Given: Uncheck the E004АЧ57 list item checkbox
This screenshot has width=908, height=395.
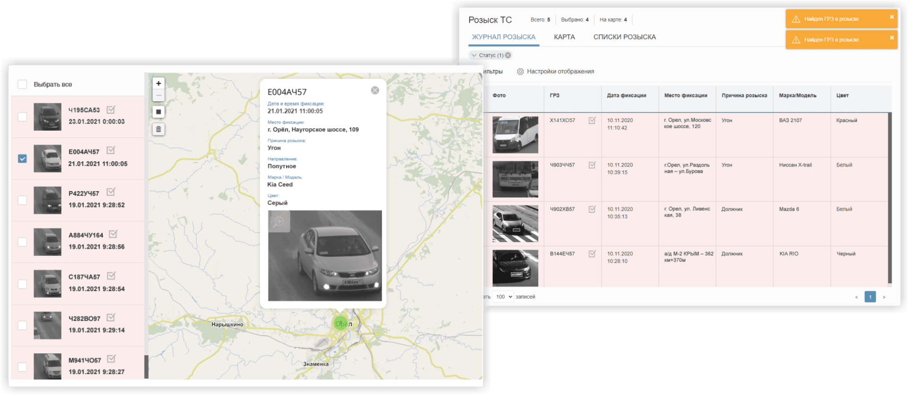Looking at the screenshot, I should click(x=22, y=158).
